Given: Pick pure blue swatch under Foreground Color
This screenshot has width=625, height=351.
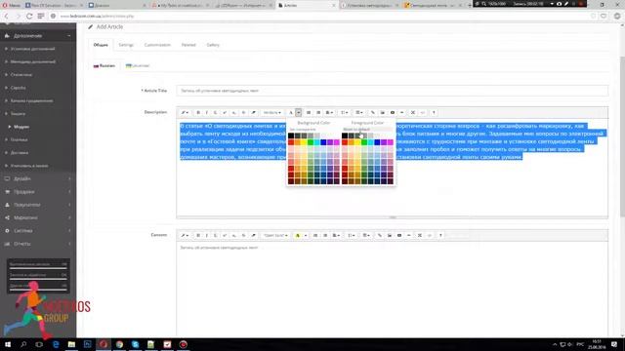Looking at the screenshot, I should 377,142.
